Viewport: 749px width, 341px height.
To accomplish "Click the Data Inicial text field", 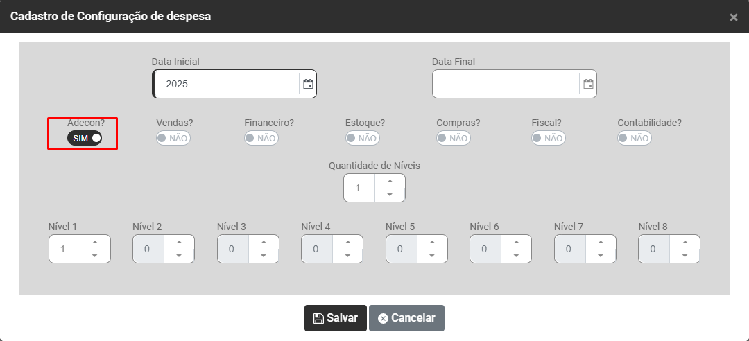I will point(226,84).
